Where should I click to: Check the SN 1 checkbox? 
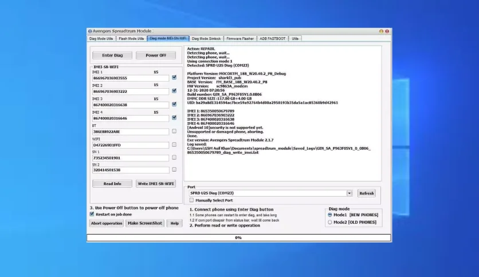click(174, 157)
